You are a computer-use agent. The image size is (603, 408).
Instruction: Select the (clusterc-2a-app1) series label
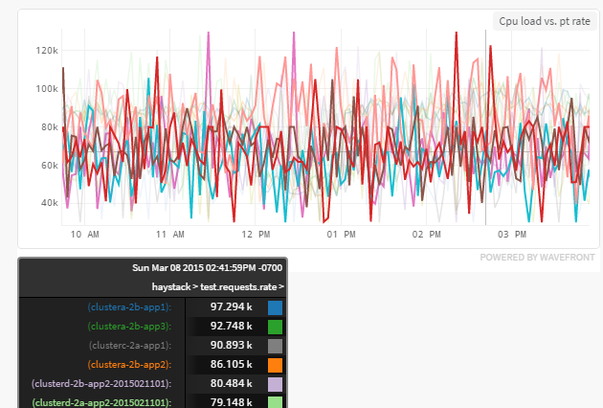(x=130, y=345)
